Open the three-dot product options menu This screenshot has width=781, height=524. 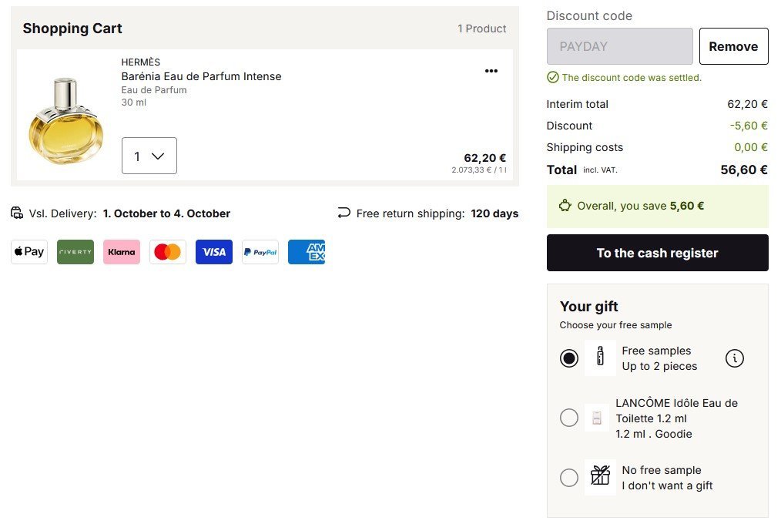[x=491, y=71]
